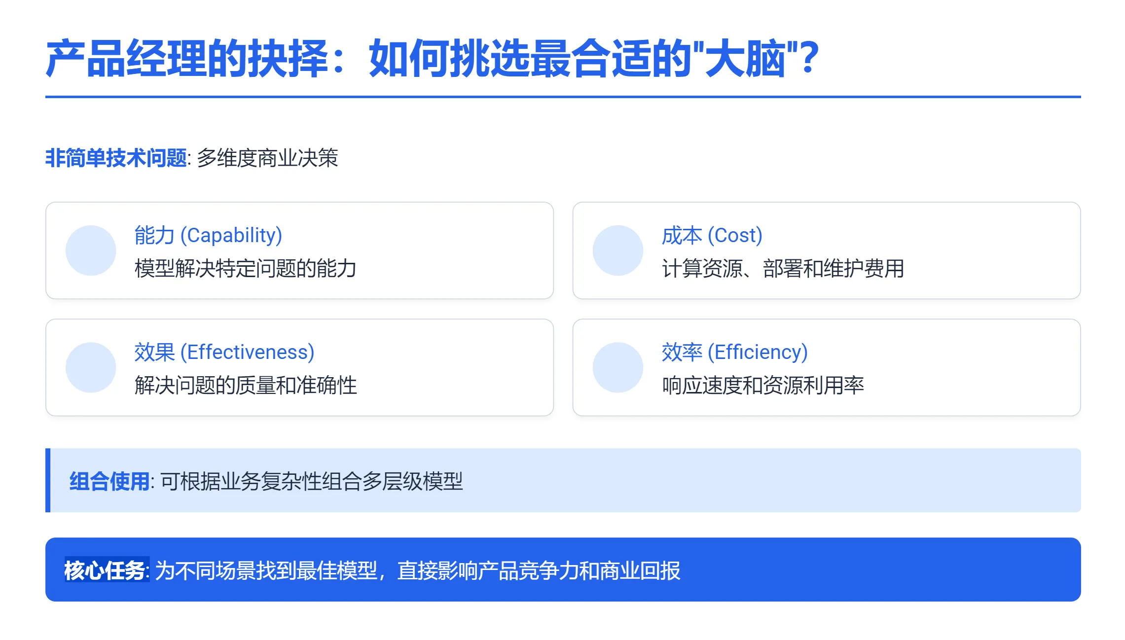
Task: Click the circle icon beside 效果 (Effectiveness)
Action: tap(91, 367)
